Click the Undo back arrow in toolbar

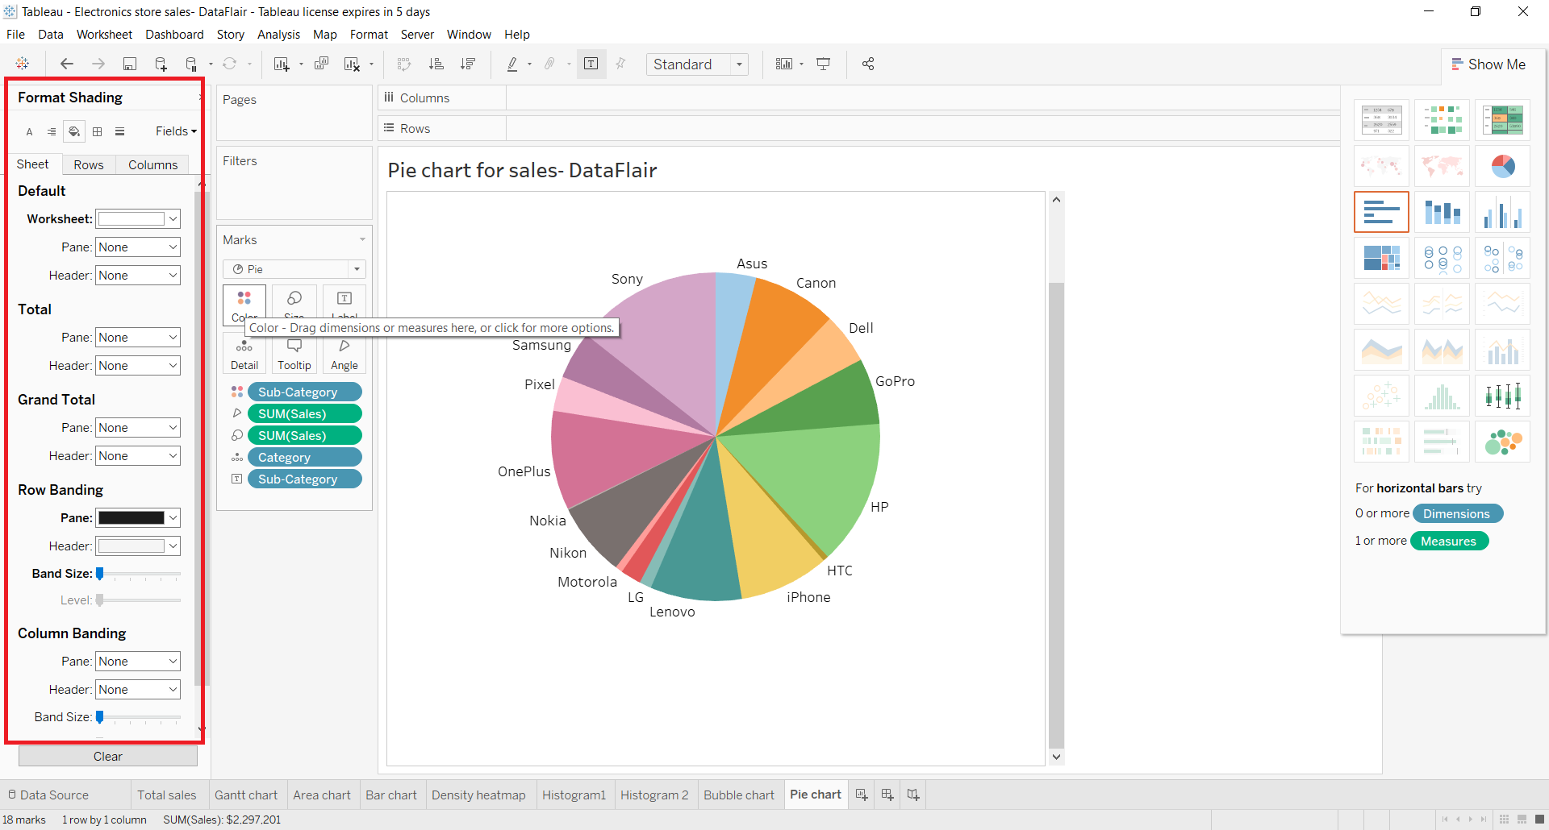pyautogui.click(x=67, y=64)
